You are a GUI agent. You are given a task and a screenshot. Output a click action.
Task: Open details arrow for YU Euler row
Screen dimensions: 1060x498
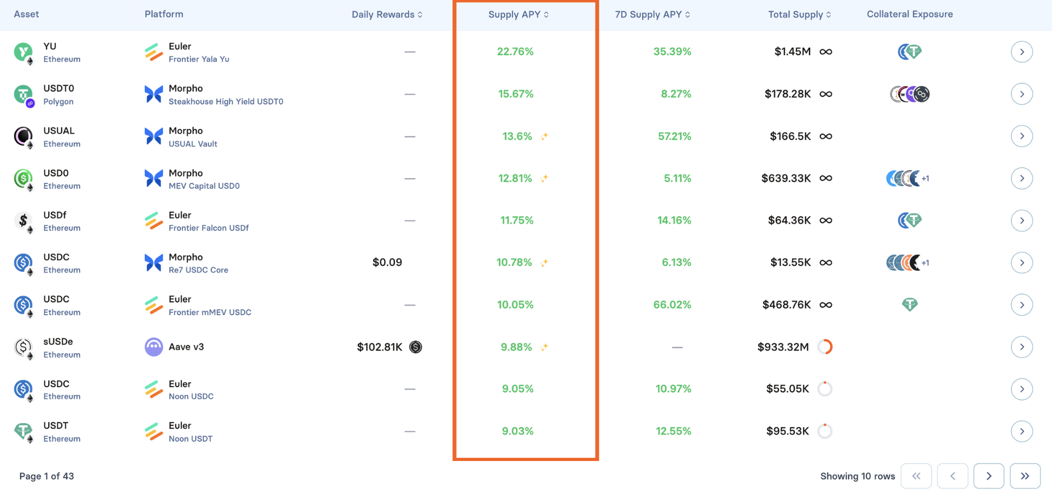(x=1021, y=52)
